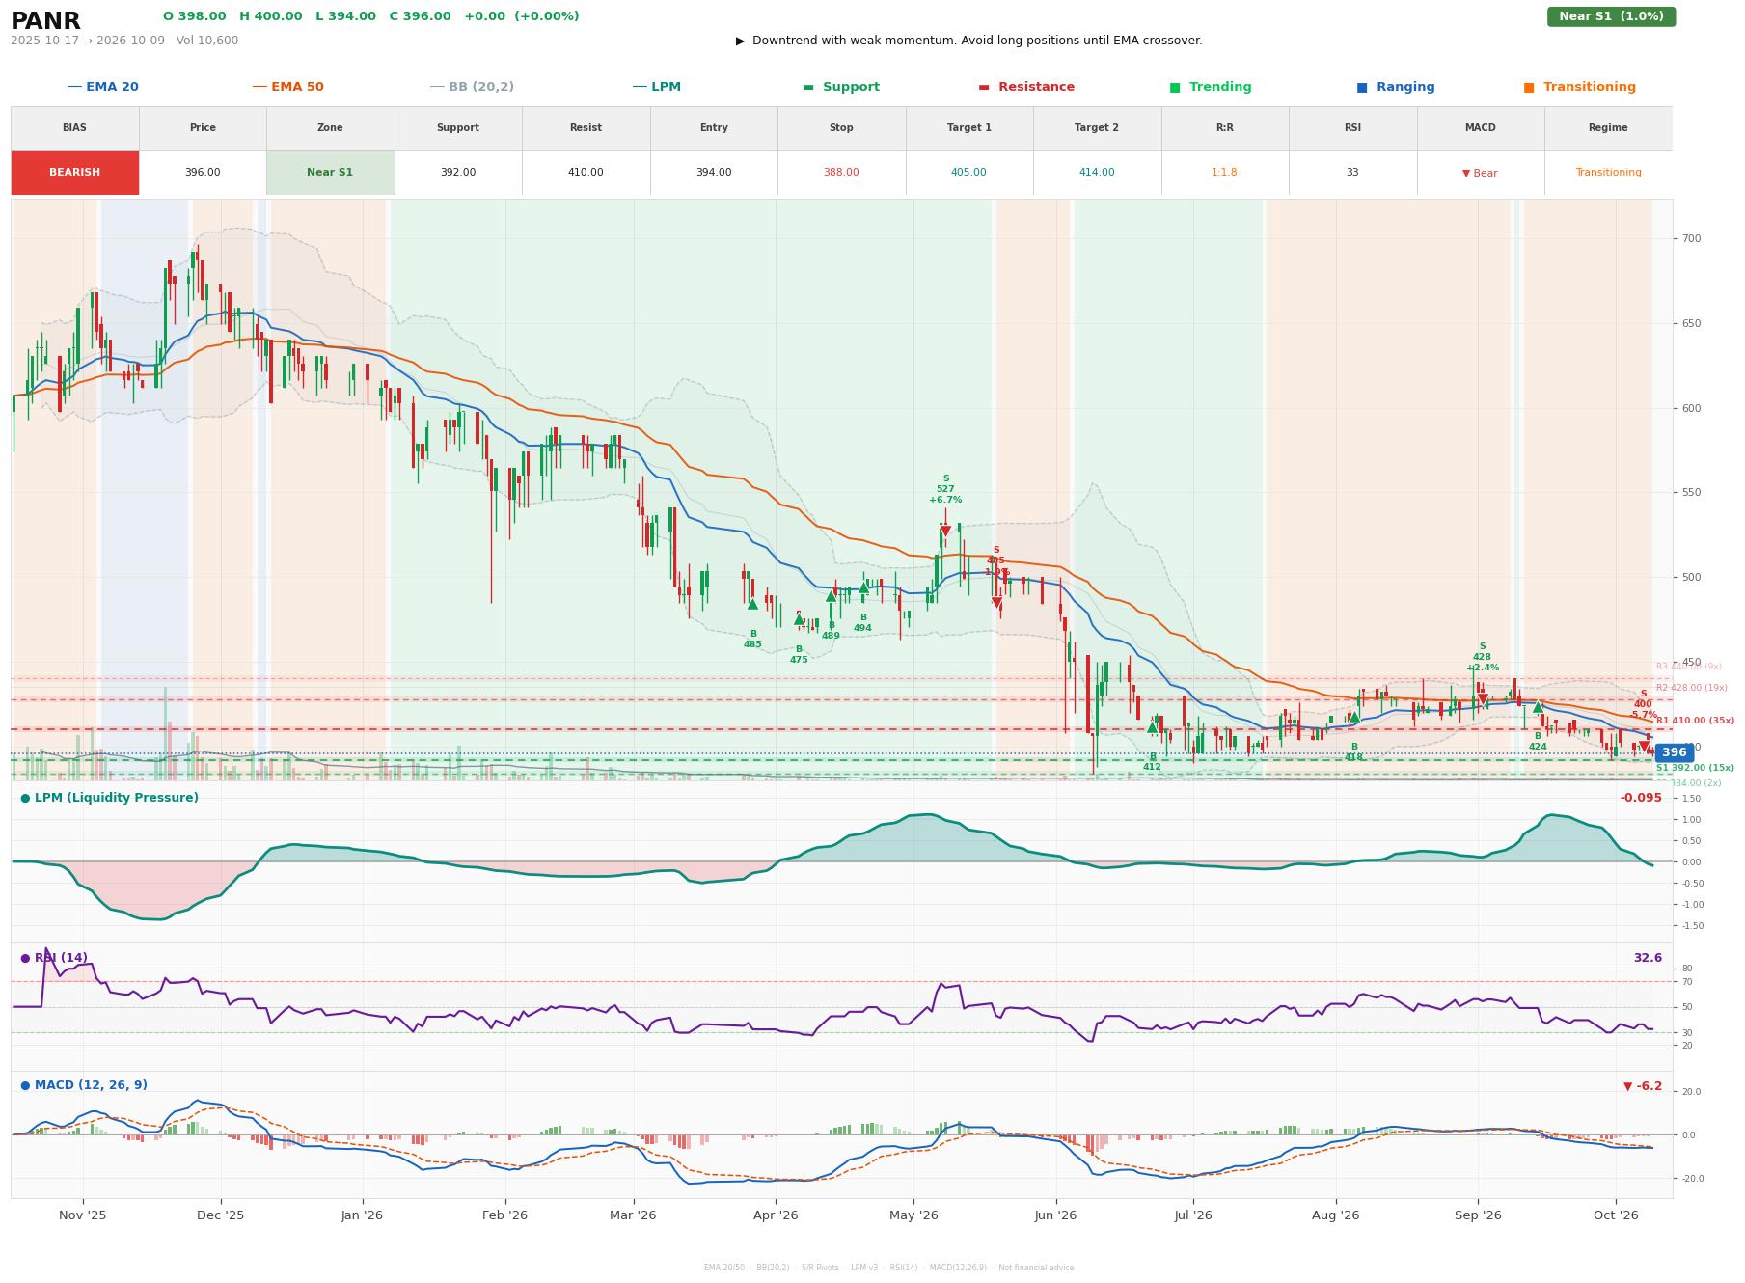Click the buy marker labeled B 485
This screenshot has height=1283, width=1745.
(x=752, y=604)
